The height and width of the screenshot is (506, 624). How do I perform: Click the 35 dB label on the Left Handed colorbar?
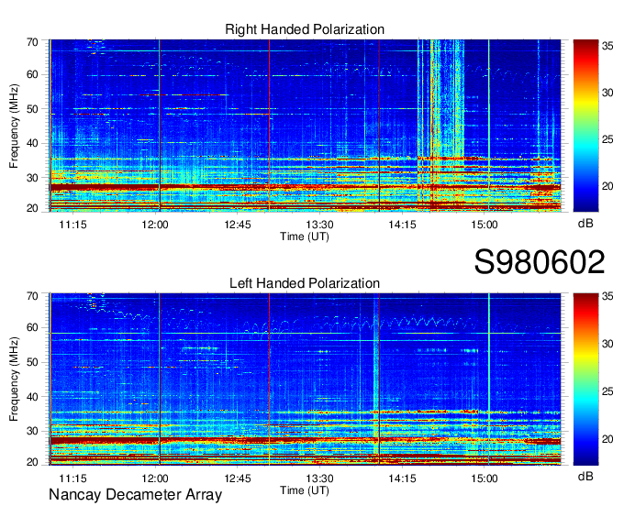pos(607,296)
